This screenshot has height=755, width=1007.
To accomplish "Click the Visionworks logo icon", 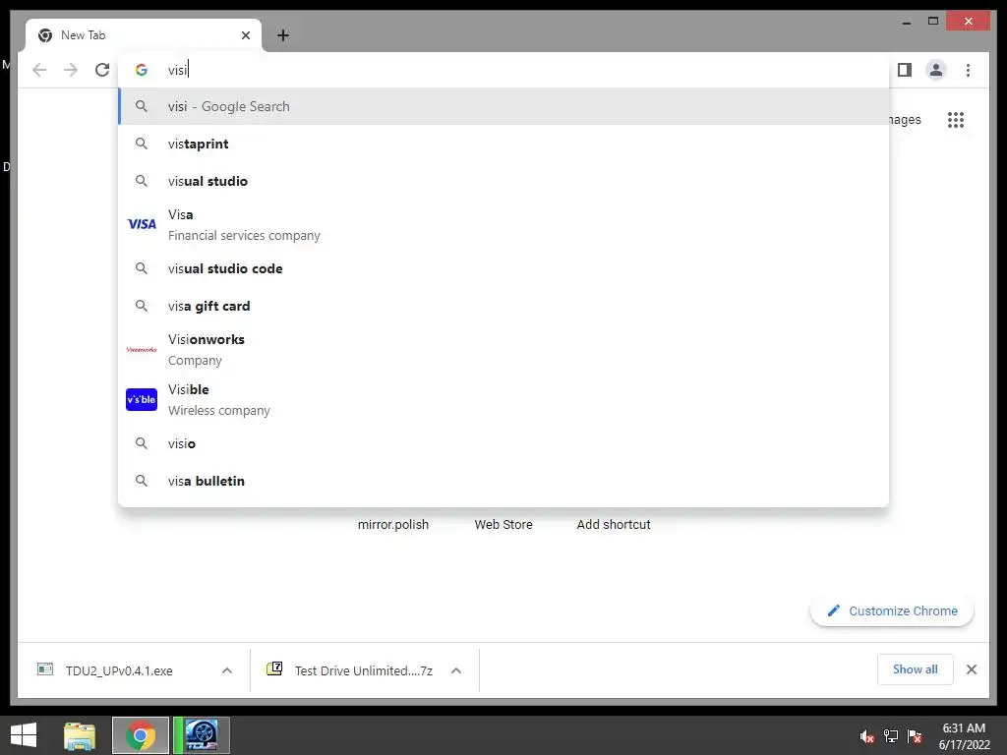I will point(142,350).
